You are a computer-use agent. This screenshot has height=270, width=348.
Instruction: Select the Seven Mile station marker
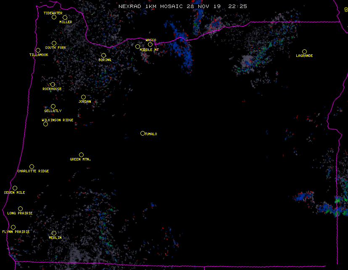(x=15, y=188)
